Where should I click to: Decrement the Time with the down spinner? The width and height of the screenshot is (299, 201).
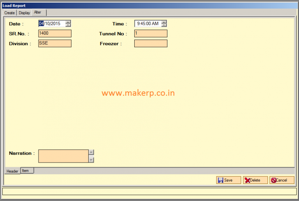164,25
